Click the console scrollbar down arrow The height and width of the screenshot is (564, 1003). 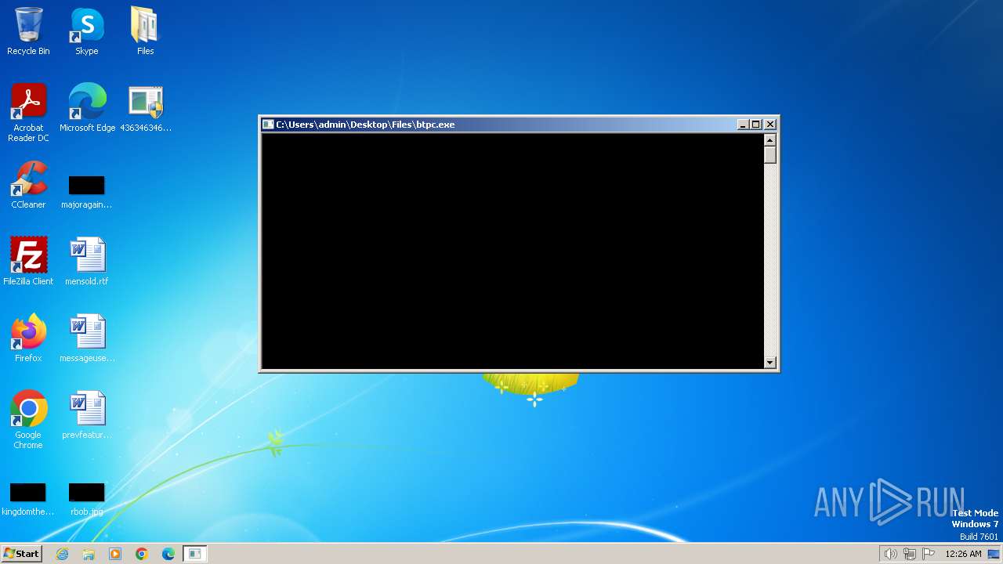(770, 362)
